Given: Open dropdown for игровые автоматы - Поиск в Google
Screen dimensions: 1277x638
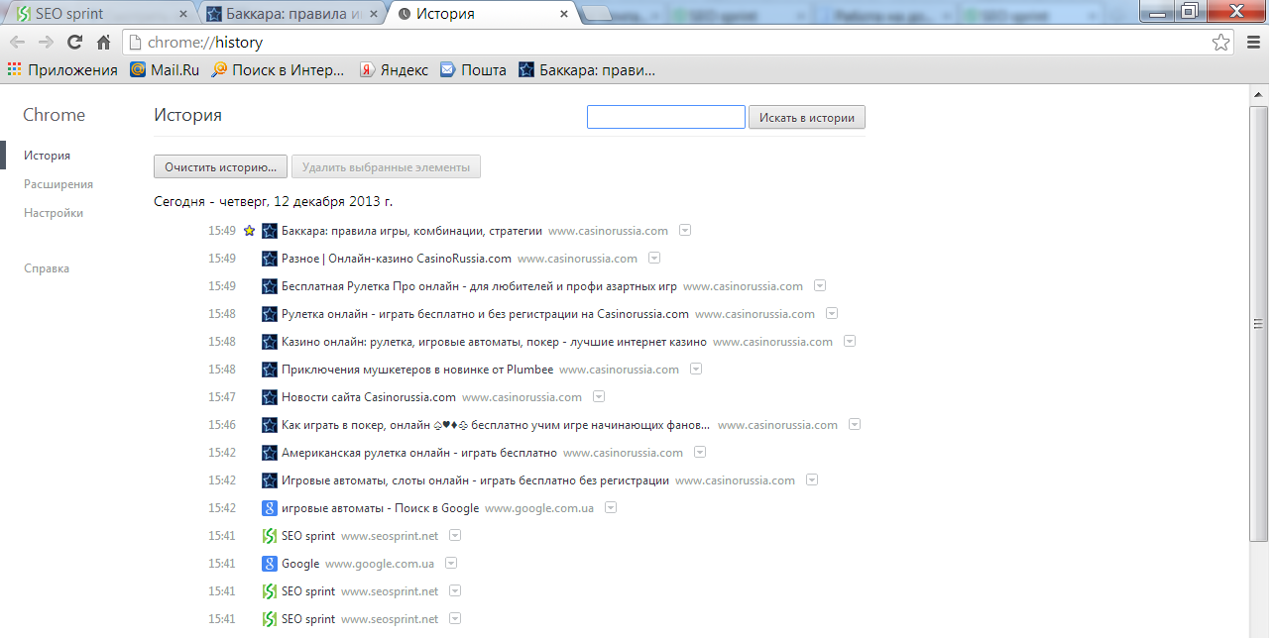Looking at the screenshot, I should point(611,508).
